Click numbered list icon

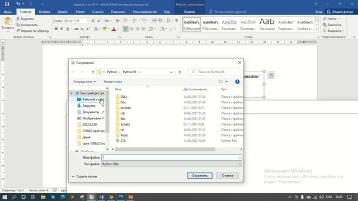pos(135,21)
